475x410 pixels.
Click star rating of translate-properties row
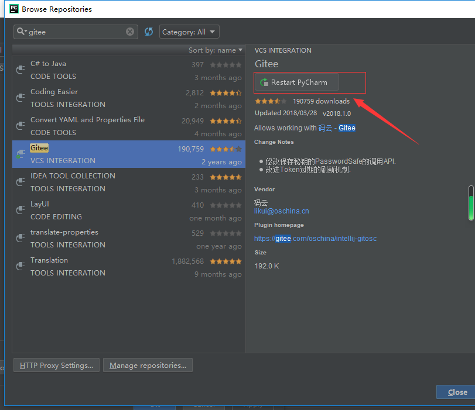225,233
